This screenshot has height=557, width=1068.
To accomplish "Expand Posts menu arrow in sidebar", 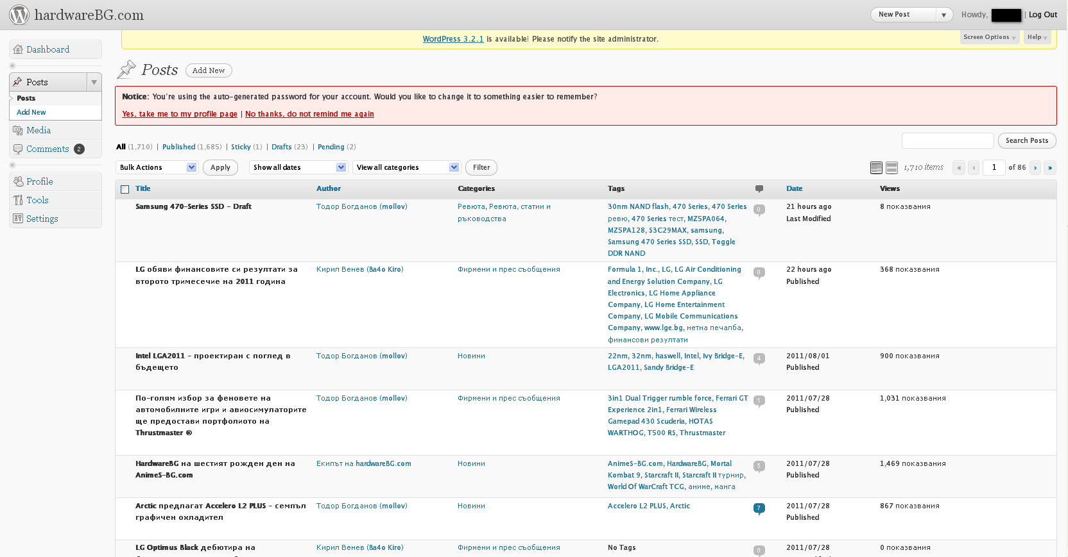I will click(94, 82).
